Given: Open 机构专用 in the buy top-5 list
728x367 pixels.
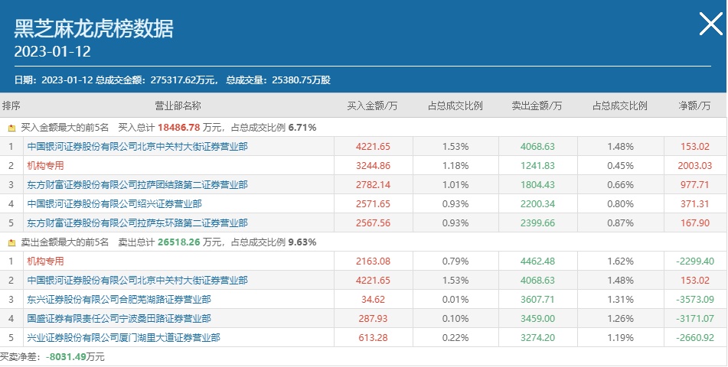Looking at the screenshot, I should [45, 165].
